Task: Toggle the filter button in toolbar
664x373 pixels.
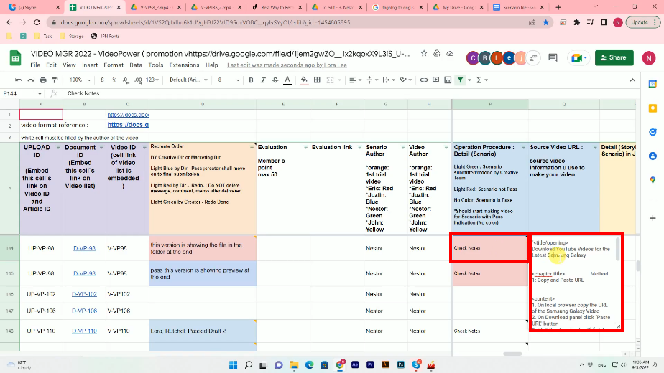Action: [460, 80]
